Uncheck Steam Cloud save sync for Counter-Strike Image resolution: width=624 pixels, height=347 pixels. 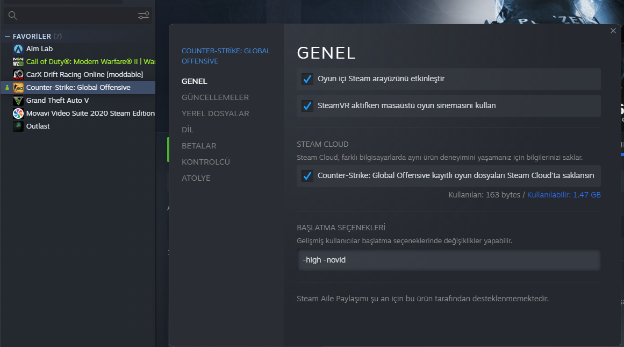(307, 176)
